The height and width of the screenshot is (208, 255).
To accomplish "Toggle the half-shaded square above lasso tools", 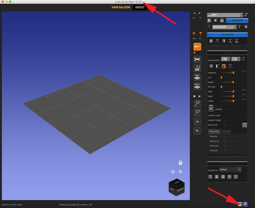I will coord(199,96).
